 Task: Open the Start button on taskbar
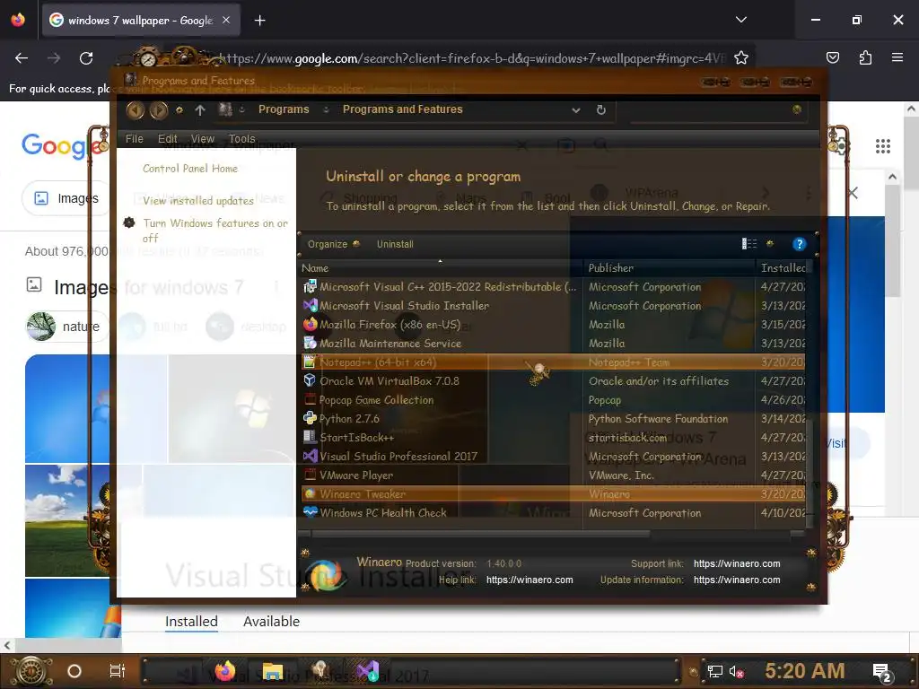[x=31, y=671]
